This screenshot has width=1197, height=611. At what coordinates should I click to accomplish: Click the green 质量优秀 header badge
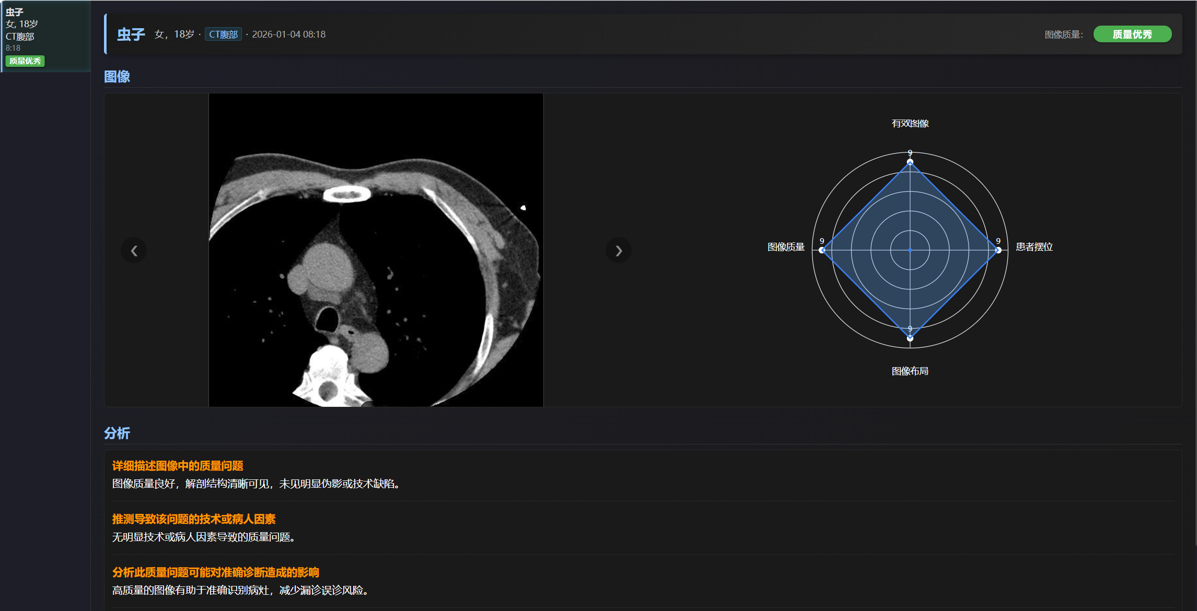click(1132, 34)
